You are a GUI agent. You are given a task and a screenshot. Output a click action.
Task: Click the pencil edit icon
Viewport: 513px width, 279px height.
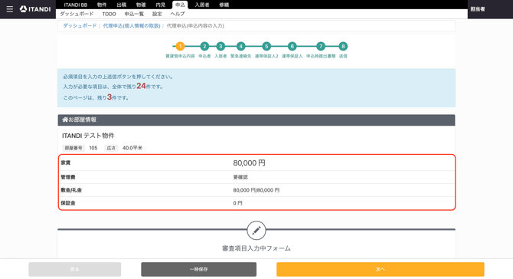point(256,230)
